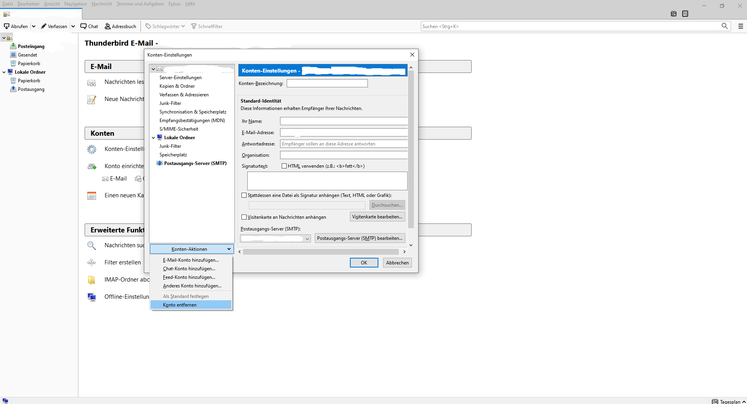Image resolution: width=747 pixels, height=404 pixels.
Task: Click the OK button in the dialog
Action: pos(364,263)
